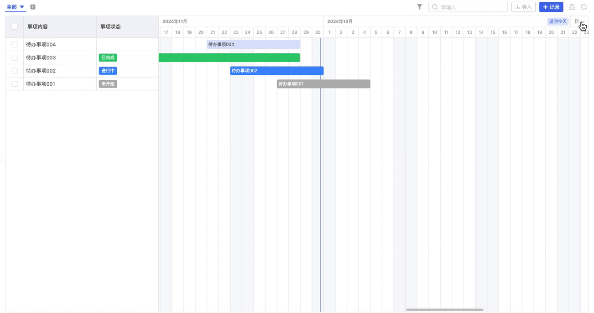
Task: Select the blue 待办事项002 Gantt bar
Action: 276,71
